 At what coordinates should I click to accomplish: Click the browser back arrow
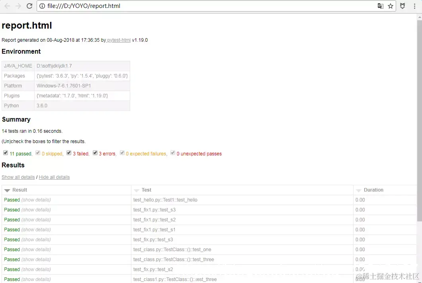(x=7, y=6)
